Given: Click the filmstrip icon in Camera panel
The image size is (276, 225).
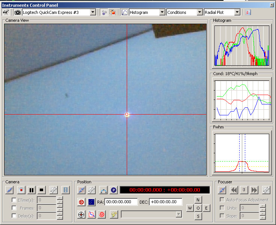Looking at the screenshot, I should 66,190.
